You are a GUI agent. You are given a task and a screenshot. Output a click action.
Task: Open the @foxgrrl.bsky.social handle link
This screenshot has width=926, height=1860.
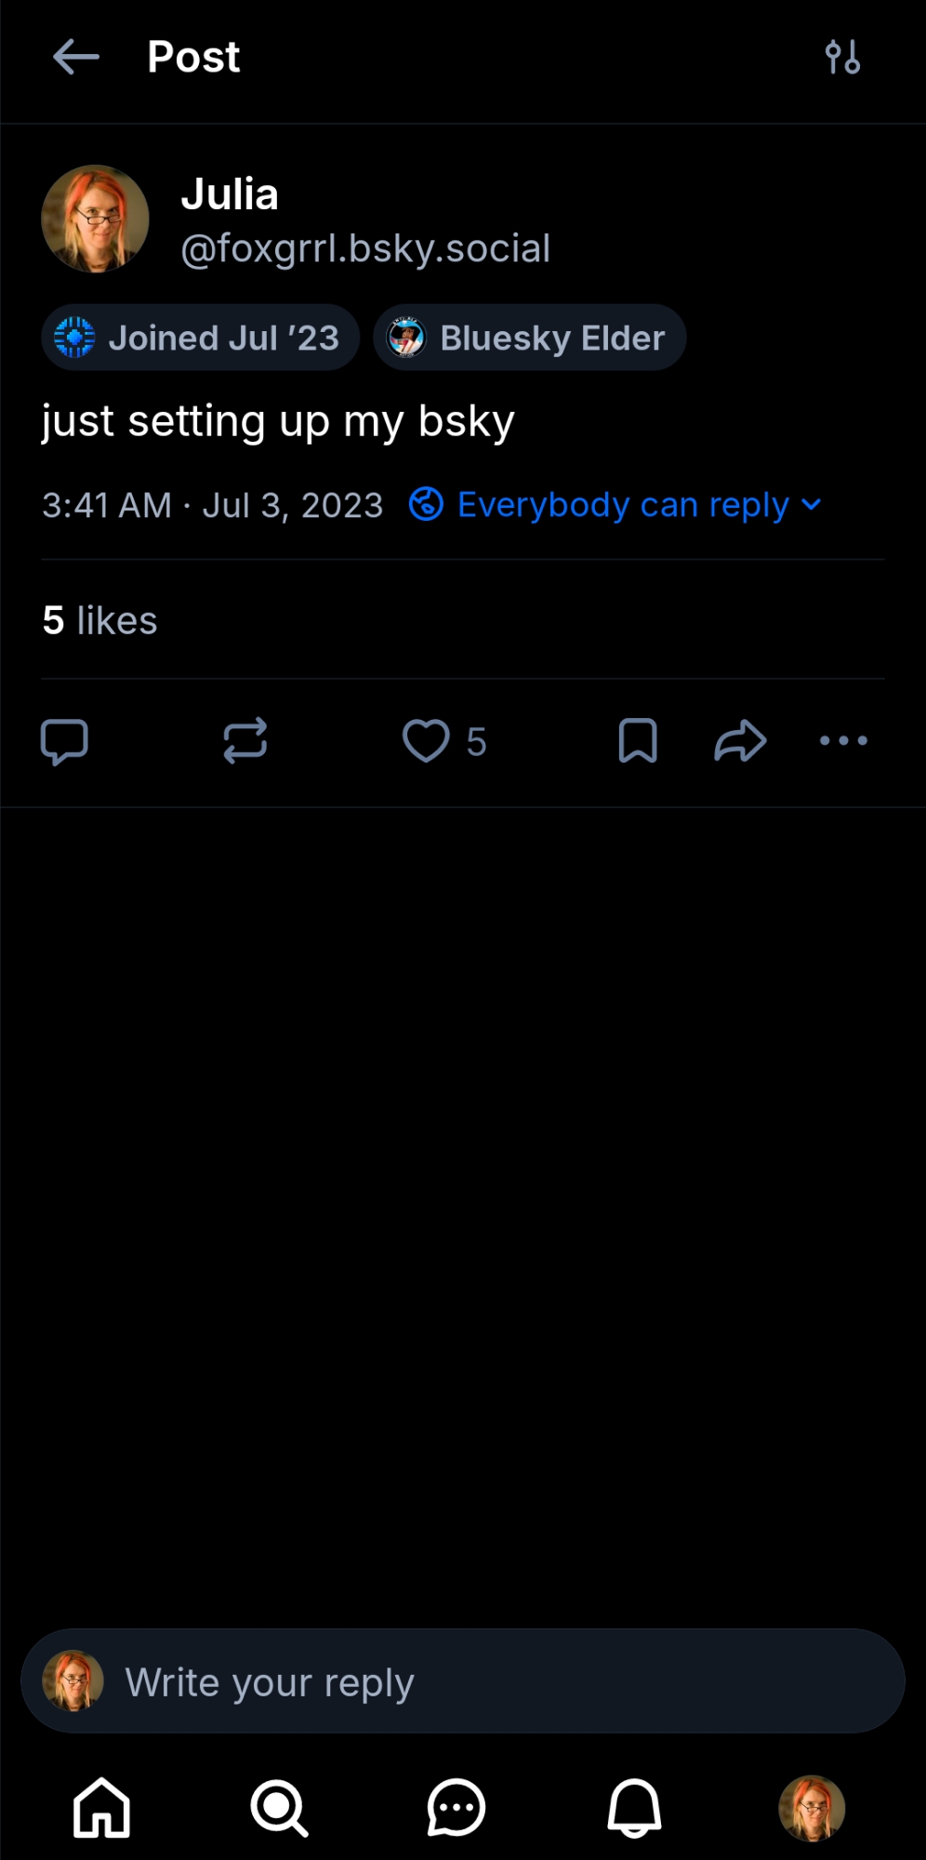pos(365,249)
